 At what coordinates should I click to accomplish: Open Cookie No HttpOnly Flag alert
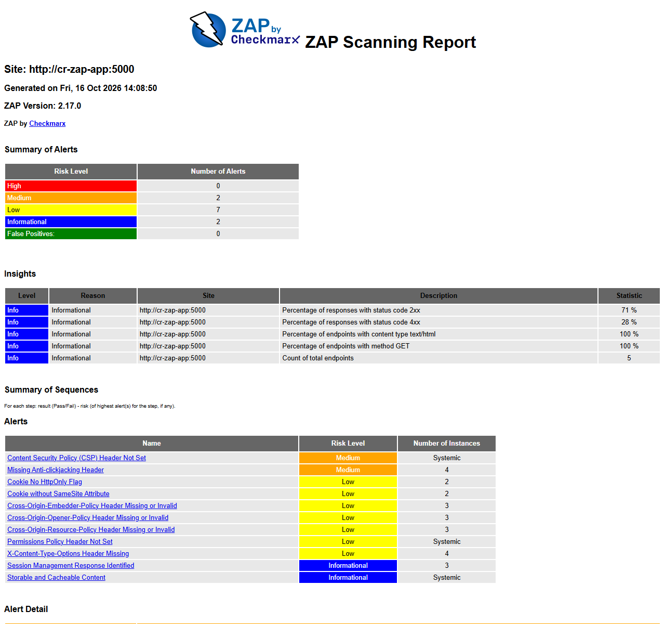point(45,482)
